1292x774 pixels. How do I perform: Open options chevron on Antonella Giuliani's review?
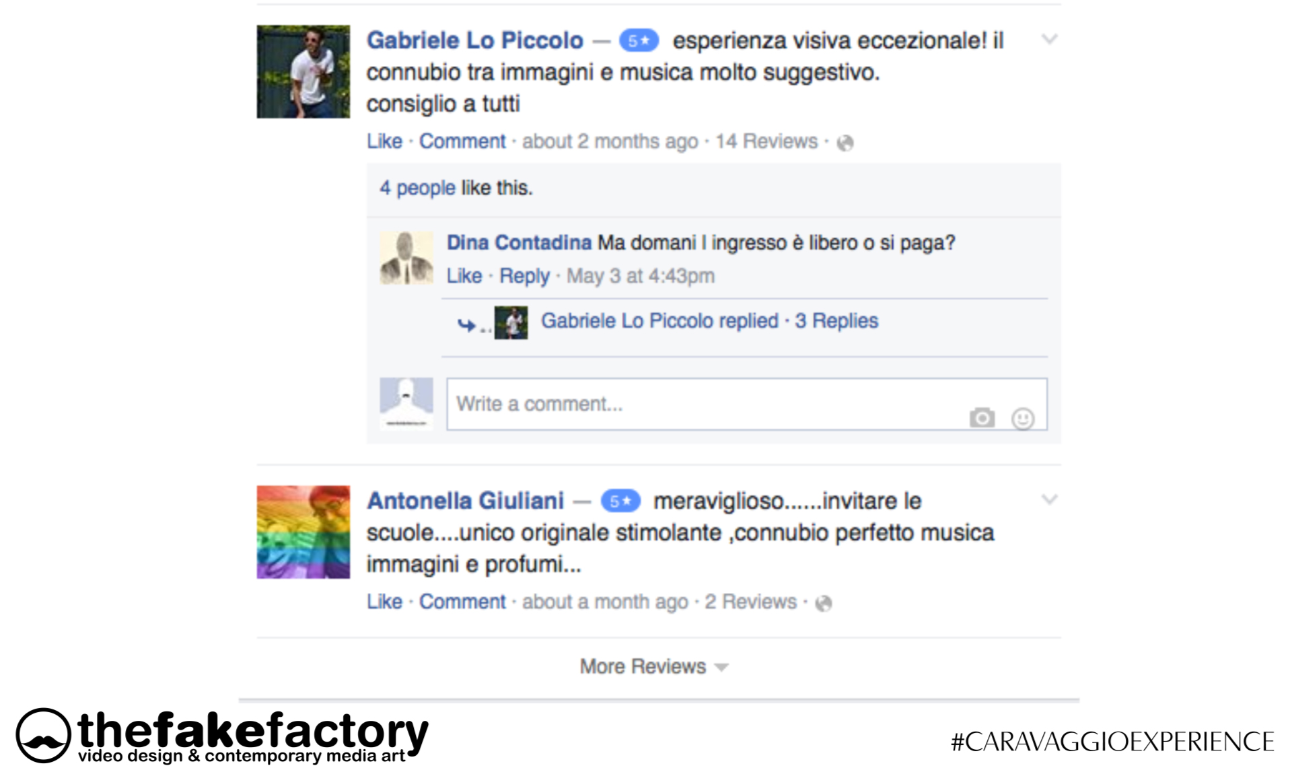(1049, 499)
